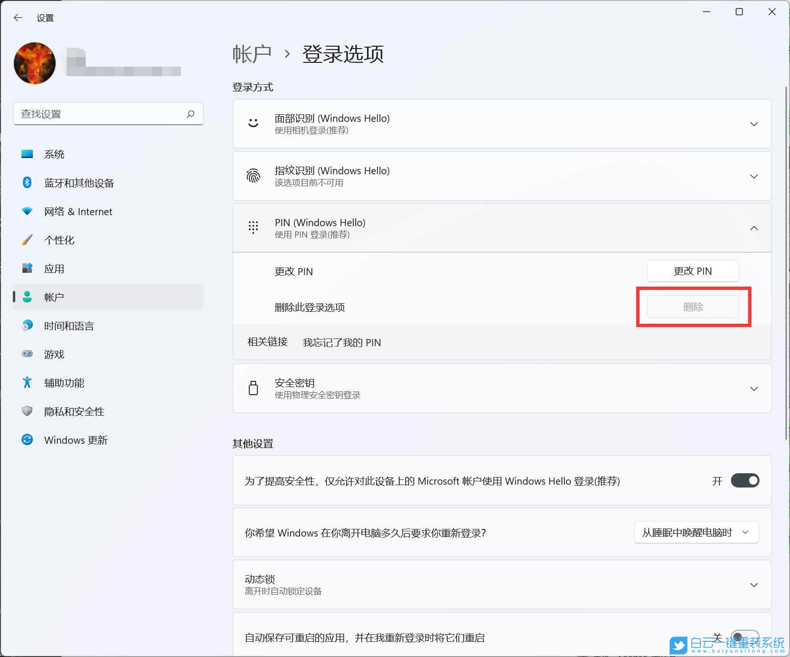The width and height of the screenshot is (790, 657).
Task: Click the user avatar profile picture
Action: tap(34, 63)
